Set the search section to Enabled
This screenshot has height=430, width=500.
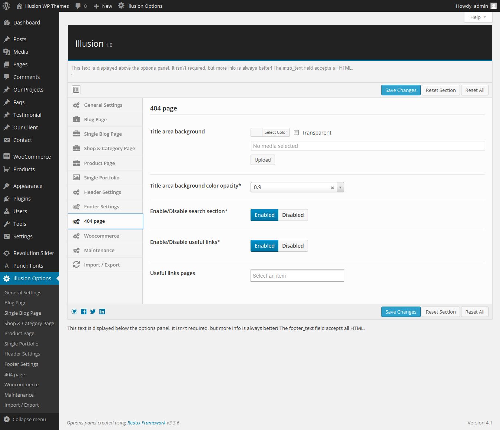[x=264, y=215]
